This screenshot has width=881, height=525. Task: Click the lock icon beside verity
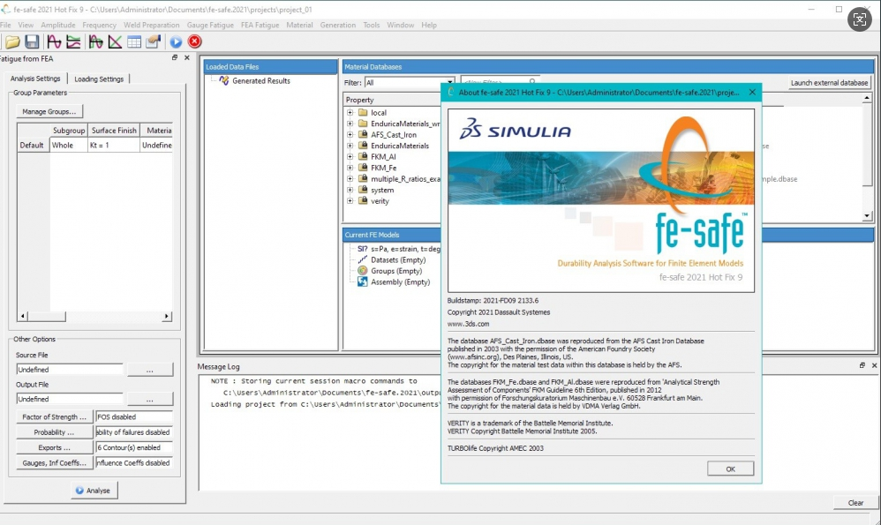pyautogui.click(x=363, y=200)
